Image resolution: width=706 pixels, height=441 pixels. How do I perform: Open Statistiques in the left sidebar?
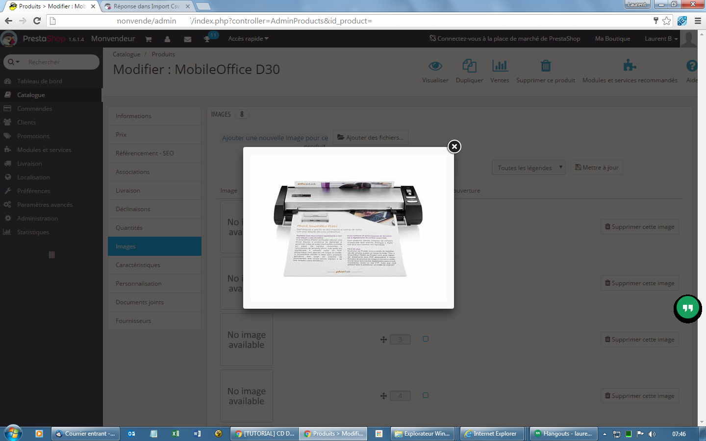[x=51, y=232]
